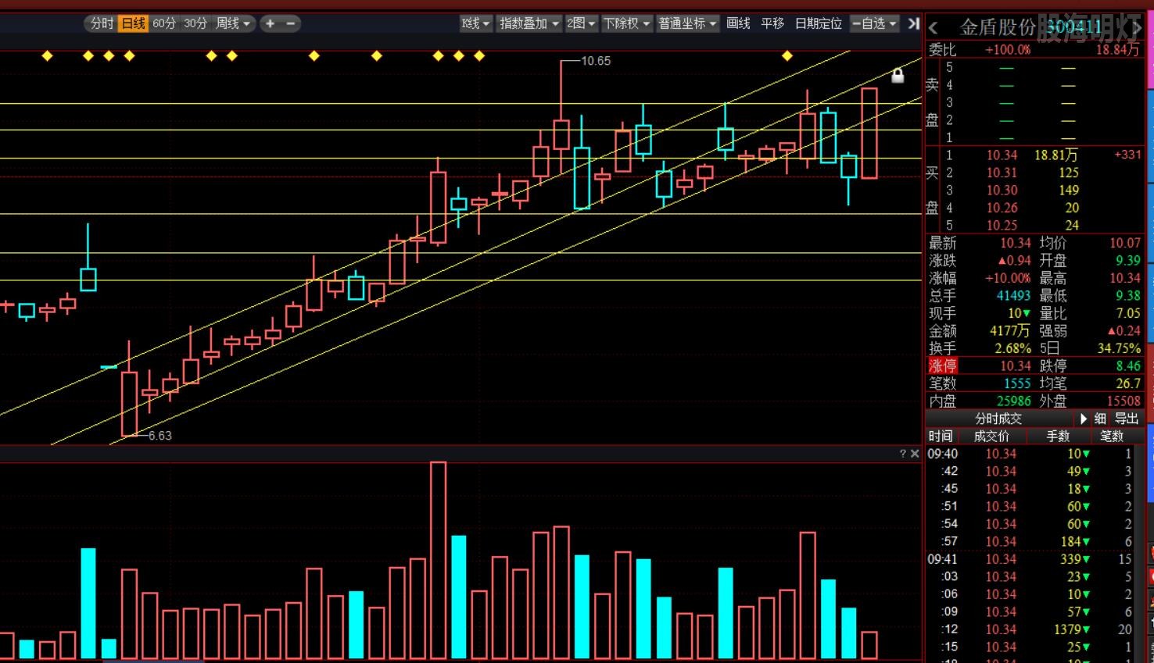The image size is (1154, 663).
Task: Open the 周线 period dropdown
Action: (x=233, y=23)
